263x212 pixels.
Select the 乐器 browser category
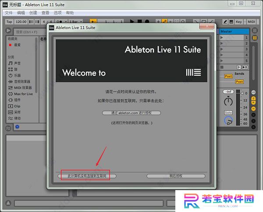click(17, 75)
